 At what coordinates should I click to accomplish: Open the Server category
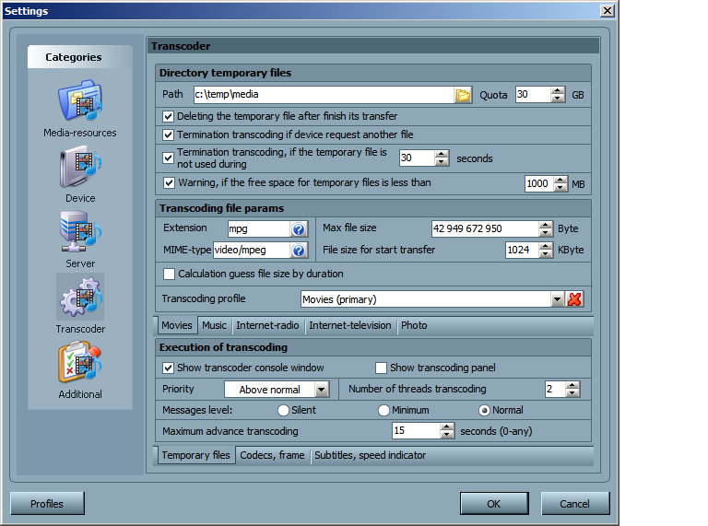(80, 240)
